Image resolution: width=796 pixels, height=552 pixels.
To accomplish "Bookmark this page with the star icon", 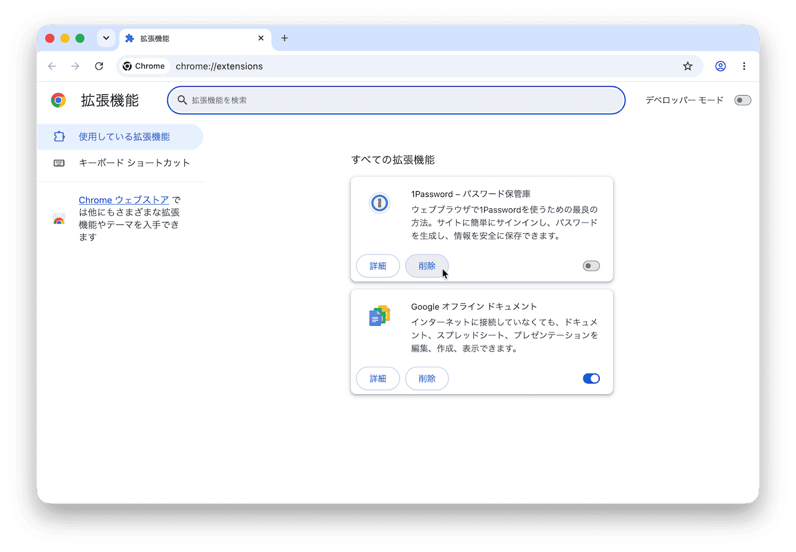I will 687,66.
